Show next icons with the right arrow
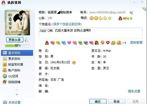The width and height of the screenshot is (147, 104). click(125, 43)
